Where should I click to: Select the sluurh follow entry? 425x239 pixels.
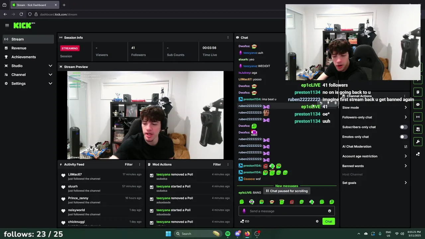101,188
